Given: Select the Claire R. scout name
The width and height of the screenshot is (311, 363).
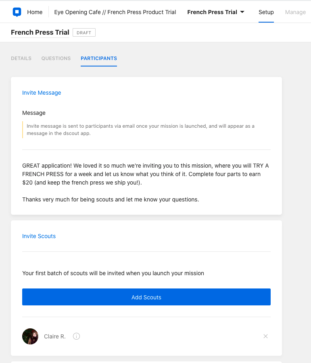Looking at the screenshot, I should pyautogui.click(x=55, y=336).
